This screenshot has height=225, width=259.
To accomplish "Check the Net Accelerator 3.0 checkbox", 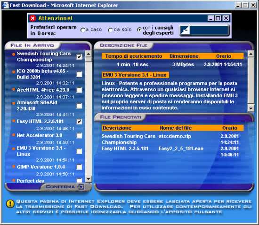I will tap(80, 136).
